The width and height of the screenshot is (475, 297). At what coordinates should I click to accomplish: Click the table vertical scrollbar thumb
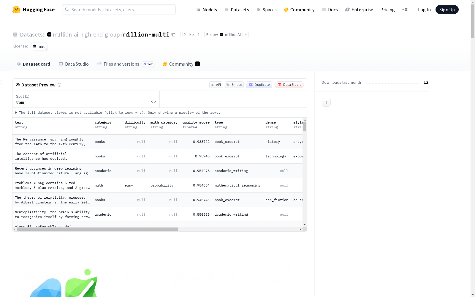tap(305, 126)
